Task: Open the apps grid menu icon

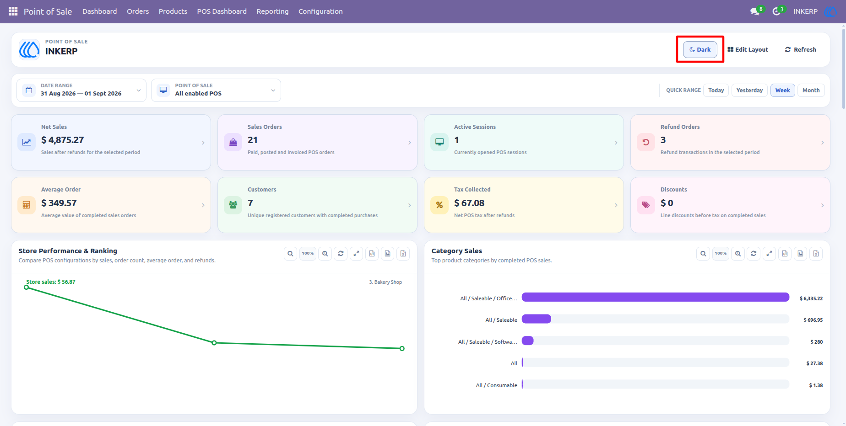Action: click(x=13, y=11)
